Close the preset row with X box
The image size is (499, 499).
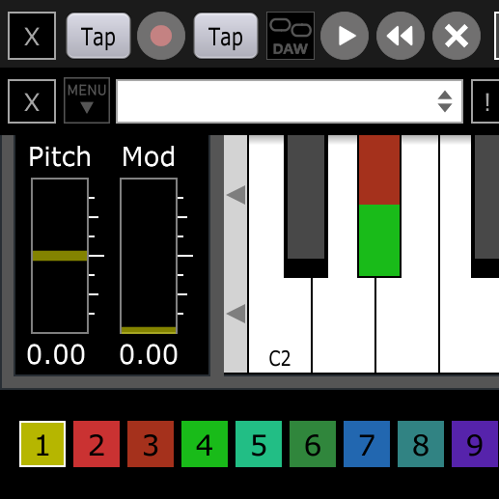[x=32, y=101]
